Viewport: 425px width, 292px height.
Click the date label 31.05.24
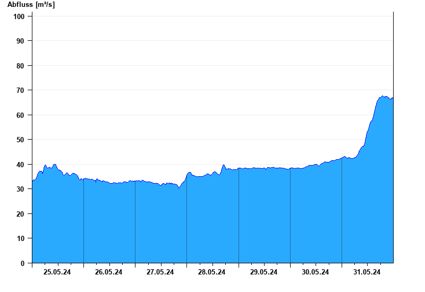coord(367,272)
